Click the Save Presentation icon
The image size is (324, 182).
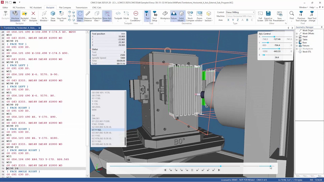(x=279, y=14)
